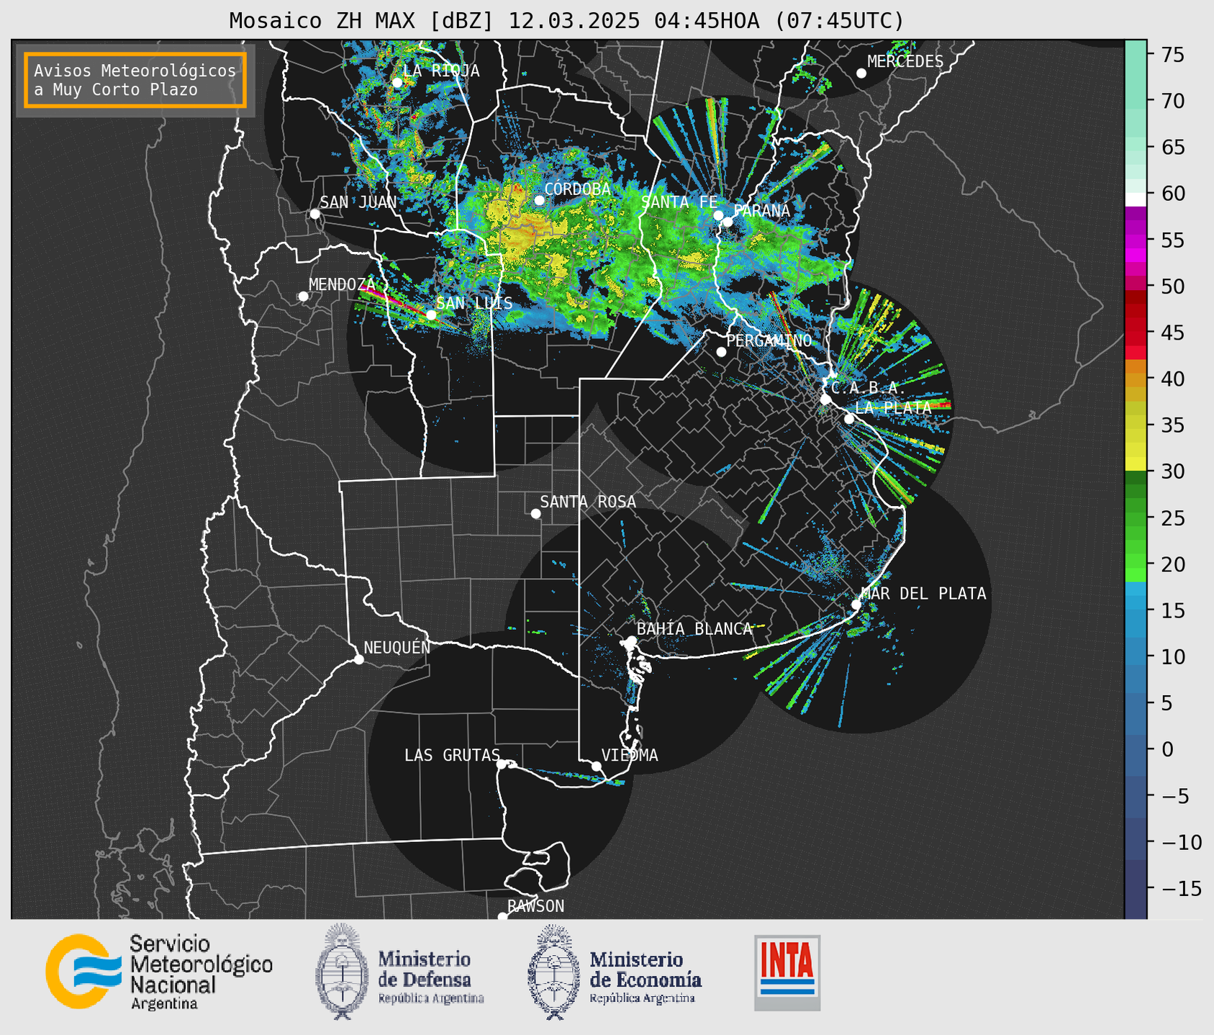Click the Mosaico ZH MAX title text
The height and width of the screenshot is (1035, 1214).
(566, 21)
